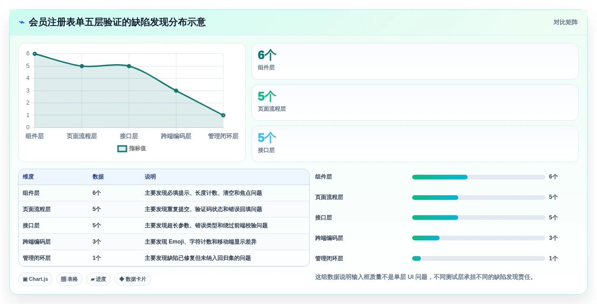Click the 6个 value beside 组件层 progress
Image resolution: width=597 pixels, height=304 pixels.
553,177
